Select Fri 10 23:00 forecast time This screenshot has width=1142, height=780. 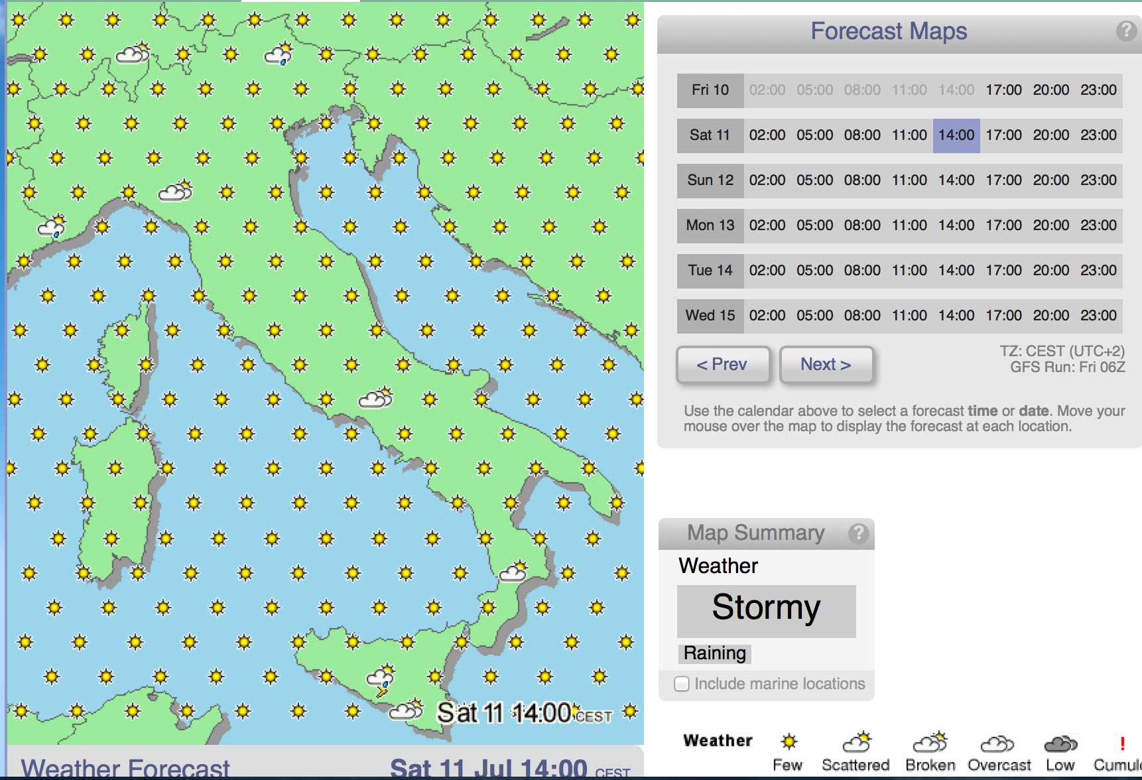click(x=1098, y=90)
